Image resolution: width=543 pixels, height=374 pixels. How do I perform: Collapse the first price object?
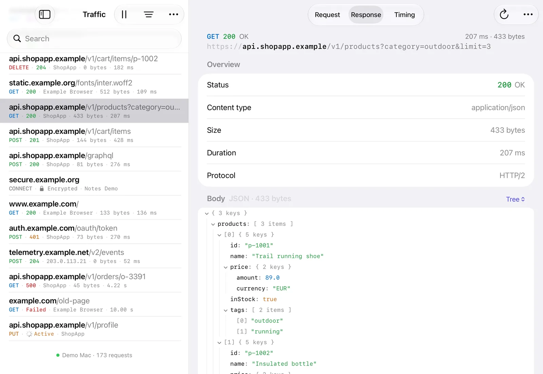pyautogui.click(x=226, y=267)
